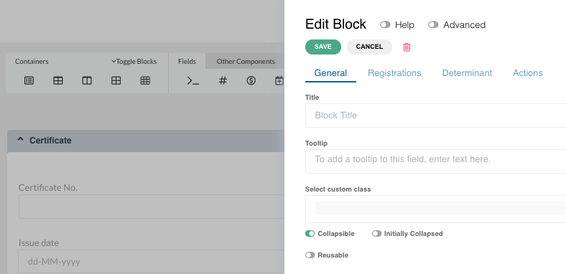Click the Certificate No. label

pyautogui.click(x=48, y=188)
